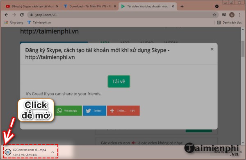246x160 pixels.
Task: Go forward to the next page
Action: pyautogui.click(x=14, y=15)
